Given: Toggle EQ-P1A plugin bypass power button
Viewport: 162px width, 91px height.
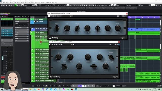Looking at the screenshot, I should point(50,44).
